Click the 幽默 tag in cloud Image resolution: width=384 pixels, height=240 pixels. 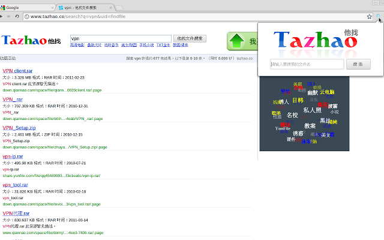(313, 92)
